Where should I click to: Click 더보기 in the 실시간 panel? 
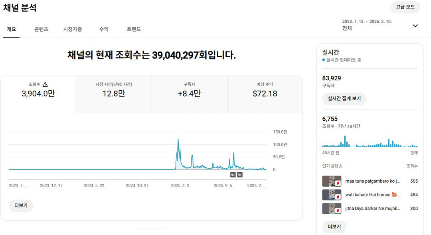coord(334,227)
